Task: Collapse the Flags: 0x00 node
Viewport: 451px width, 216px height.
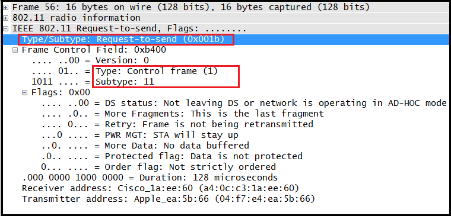Action: 25,93
